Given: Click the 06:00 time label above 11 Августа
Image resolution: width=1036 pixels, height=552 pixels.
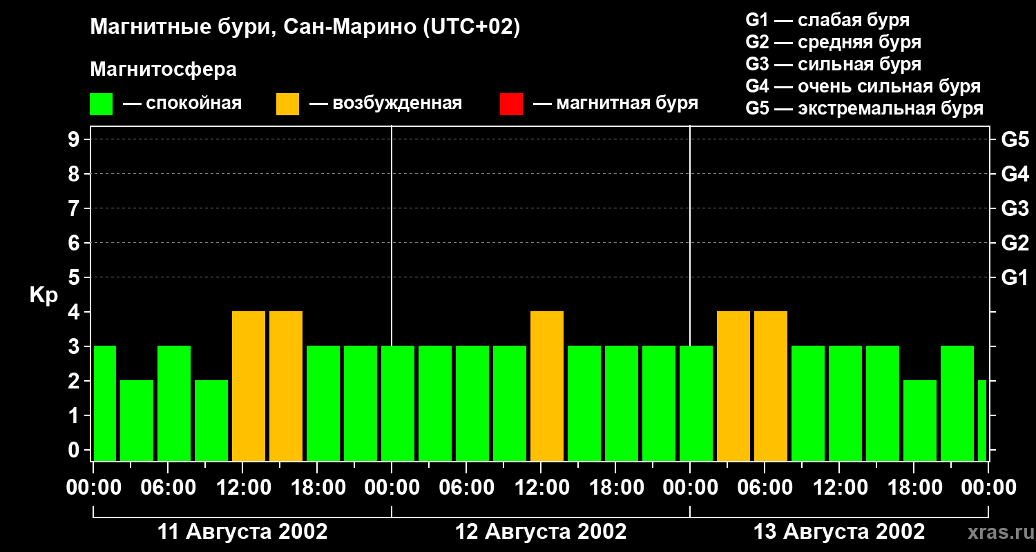Looking at the screenshot, I should point(168,488).
